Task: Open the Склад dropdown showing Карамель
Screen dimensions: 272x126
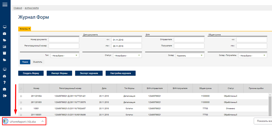Action: pyautogui.click(x=190, y=56)
